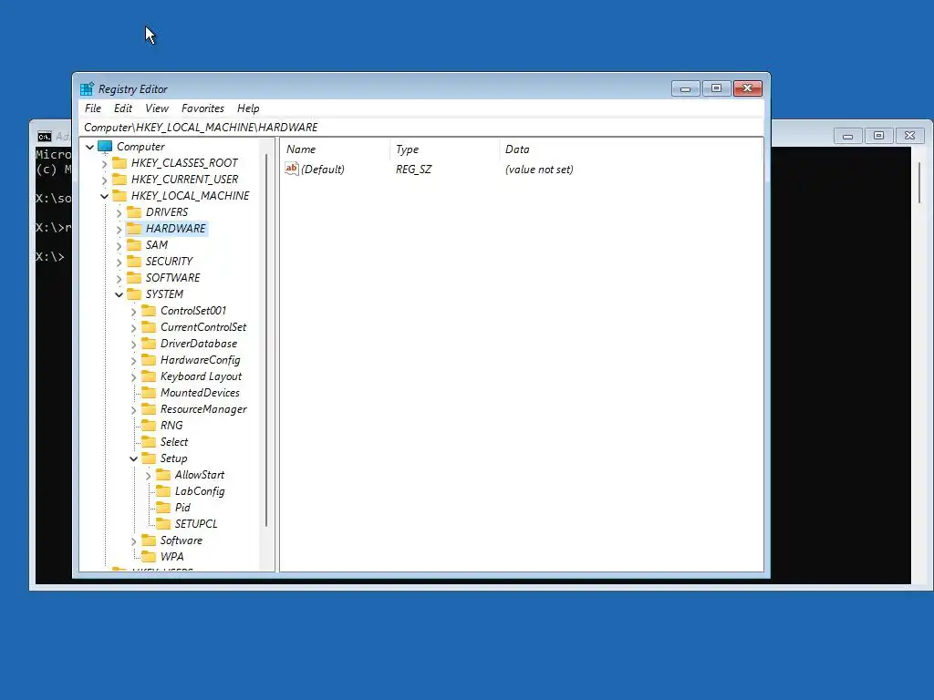Viewport: 934px width, 700px height.
Task: Click the SECURITY folder icon
Action: (135, 262)
